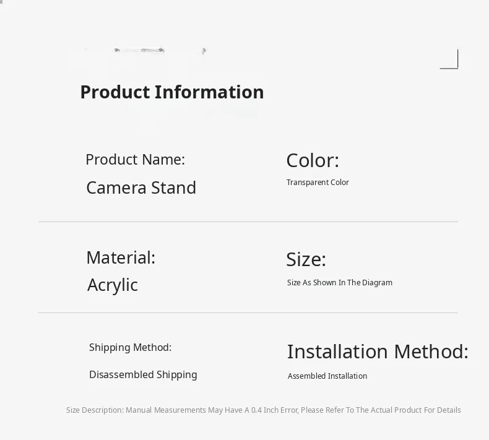This screenshot has width=489, height=440.
Task: Click the divider line below Camera Stand
Action: (x=248, y=222)
